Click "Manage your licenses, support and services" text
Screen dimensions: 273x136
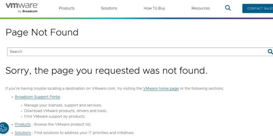[63, 105]
